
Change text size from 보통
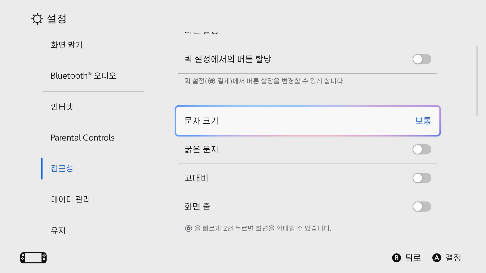pyautogui.click(x=423, y=121)
